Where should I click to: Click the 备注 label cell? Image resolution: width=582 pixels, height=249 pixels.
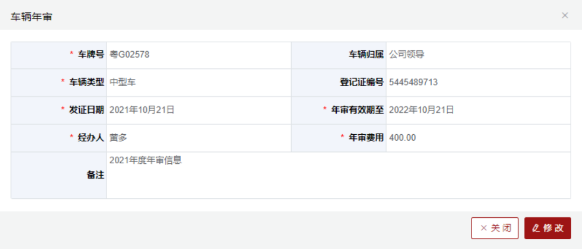(59, 175)
